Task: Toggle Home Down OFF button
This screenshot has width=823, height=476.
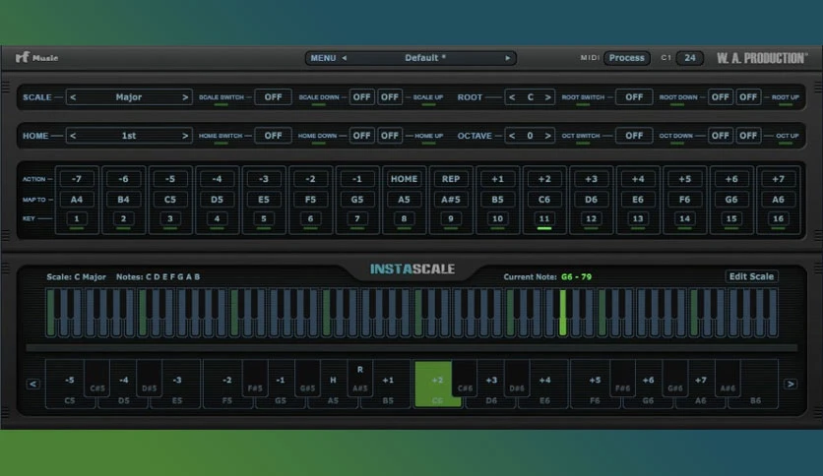Action: click(x=361, y=136)
